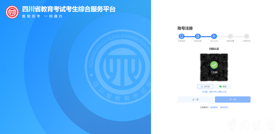The height and width of the screenshot is (134, 277).
Task: Click the 密码设置 step label
Action: point(230,41)
